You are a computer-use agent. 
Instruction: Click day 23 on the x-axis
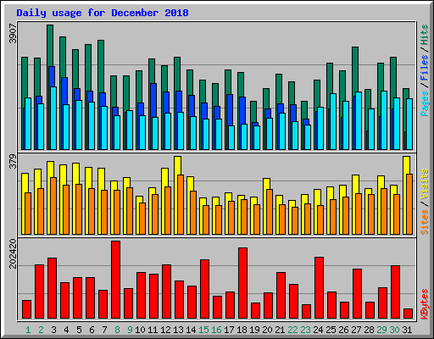305,330
